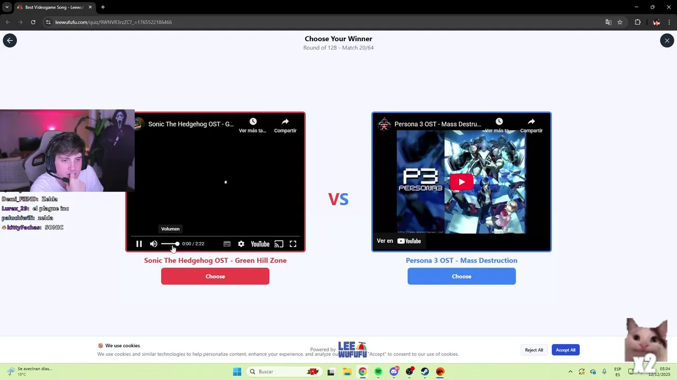677x380 pixels.
Task: Open Spotify from the taskbar
Action: coord(378,372)
